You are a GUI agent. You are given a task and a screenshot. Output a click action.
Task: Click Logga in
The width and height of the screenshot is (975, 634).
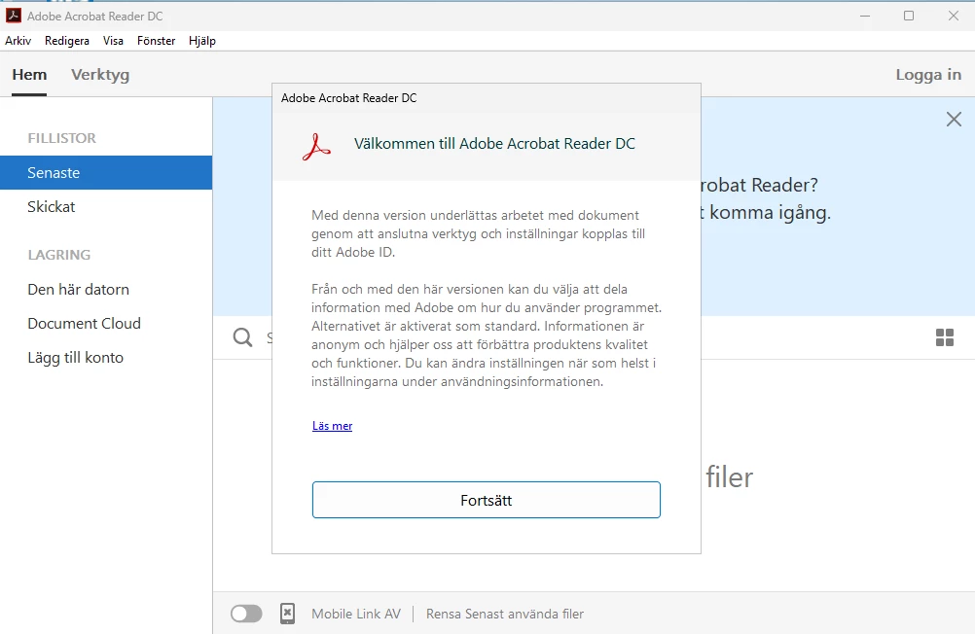coord(928,75)
